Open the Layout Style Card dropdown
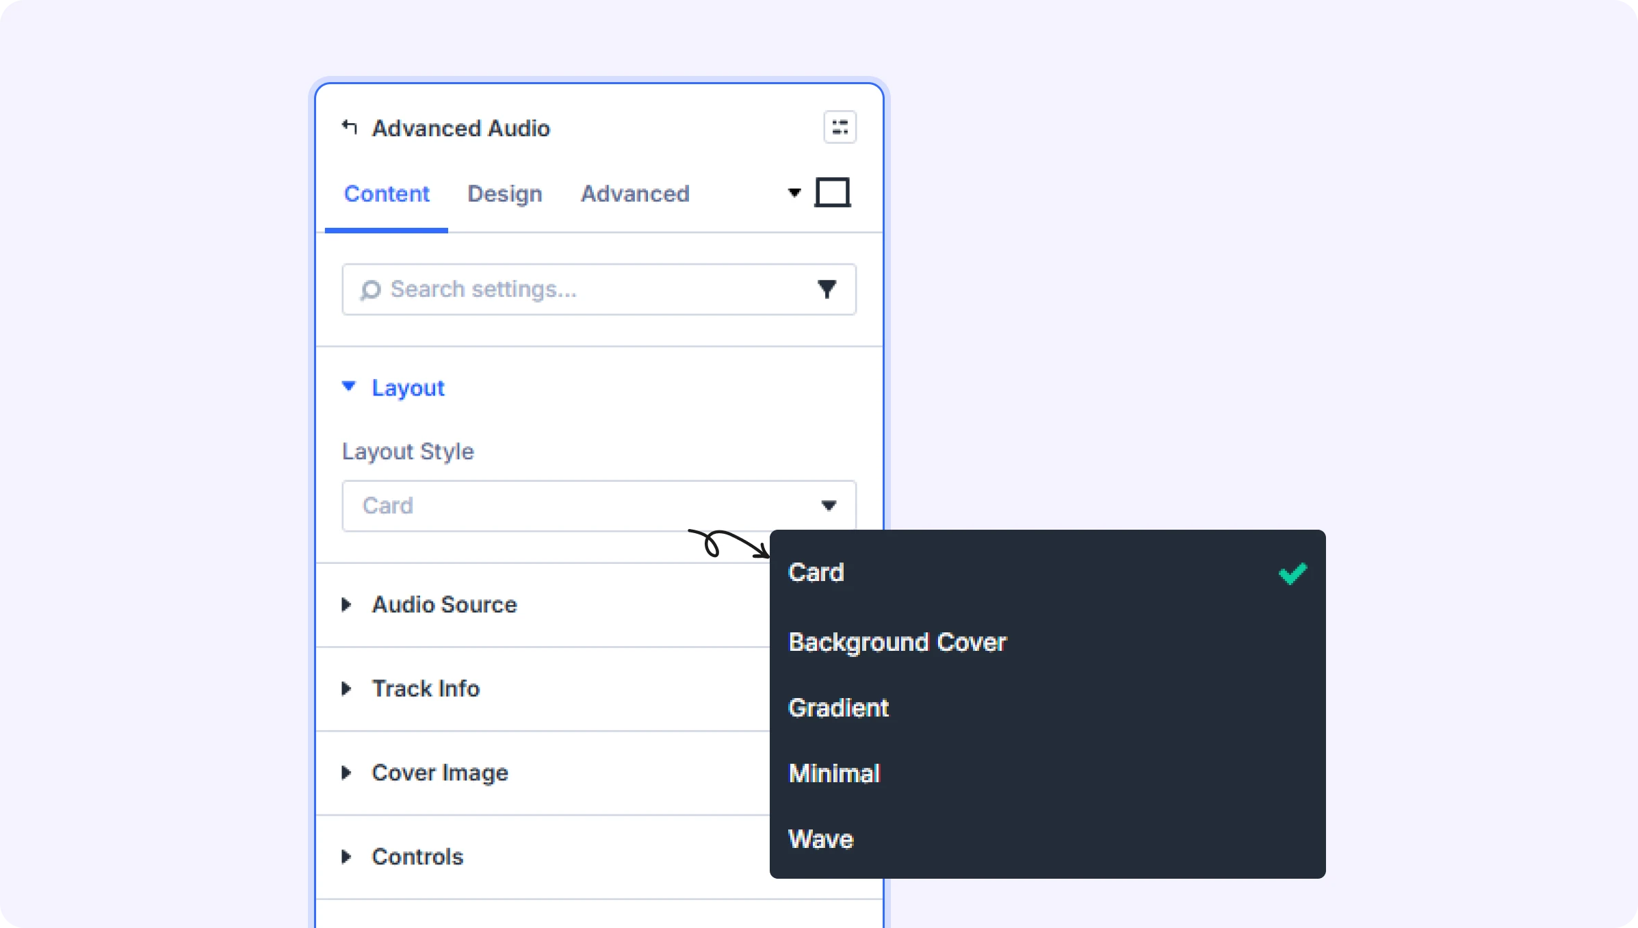This screenshot has width=1638, height=928. tap(599, 506)
